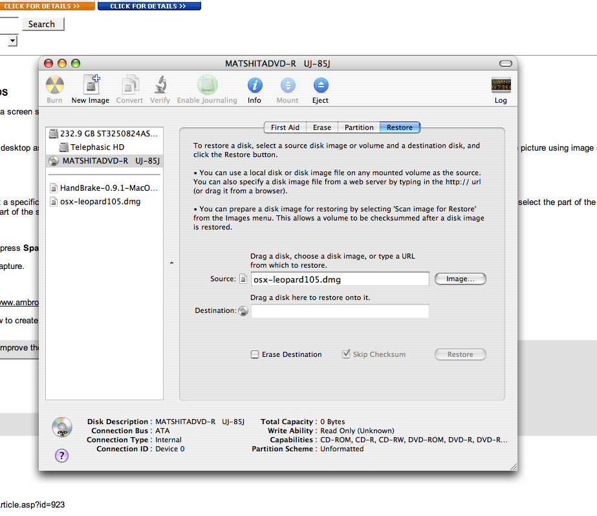Click the Write Ability Read Only value
This screenshot has width=597, height=516.
[357, 431]
